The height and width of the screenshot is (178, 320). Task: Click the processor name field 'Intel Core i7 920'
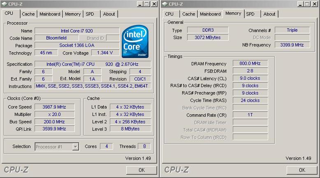[x=77, y=31]
